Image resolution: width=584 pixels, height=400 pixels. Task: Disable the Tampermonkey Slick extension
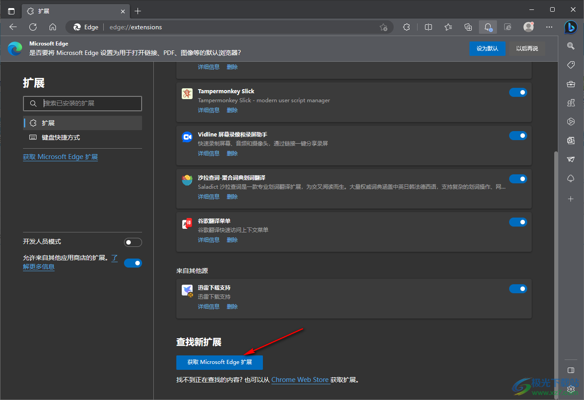coord(518,92)
